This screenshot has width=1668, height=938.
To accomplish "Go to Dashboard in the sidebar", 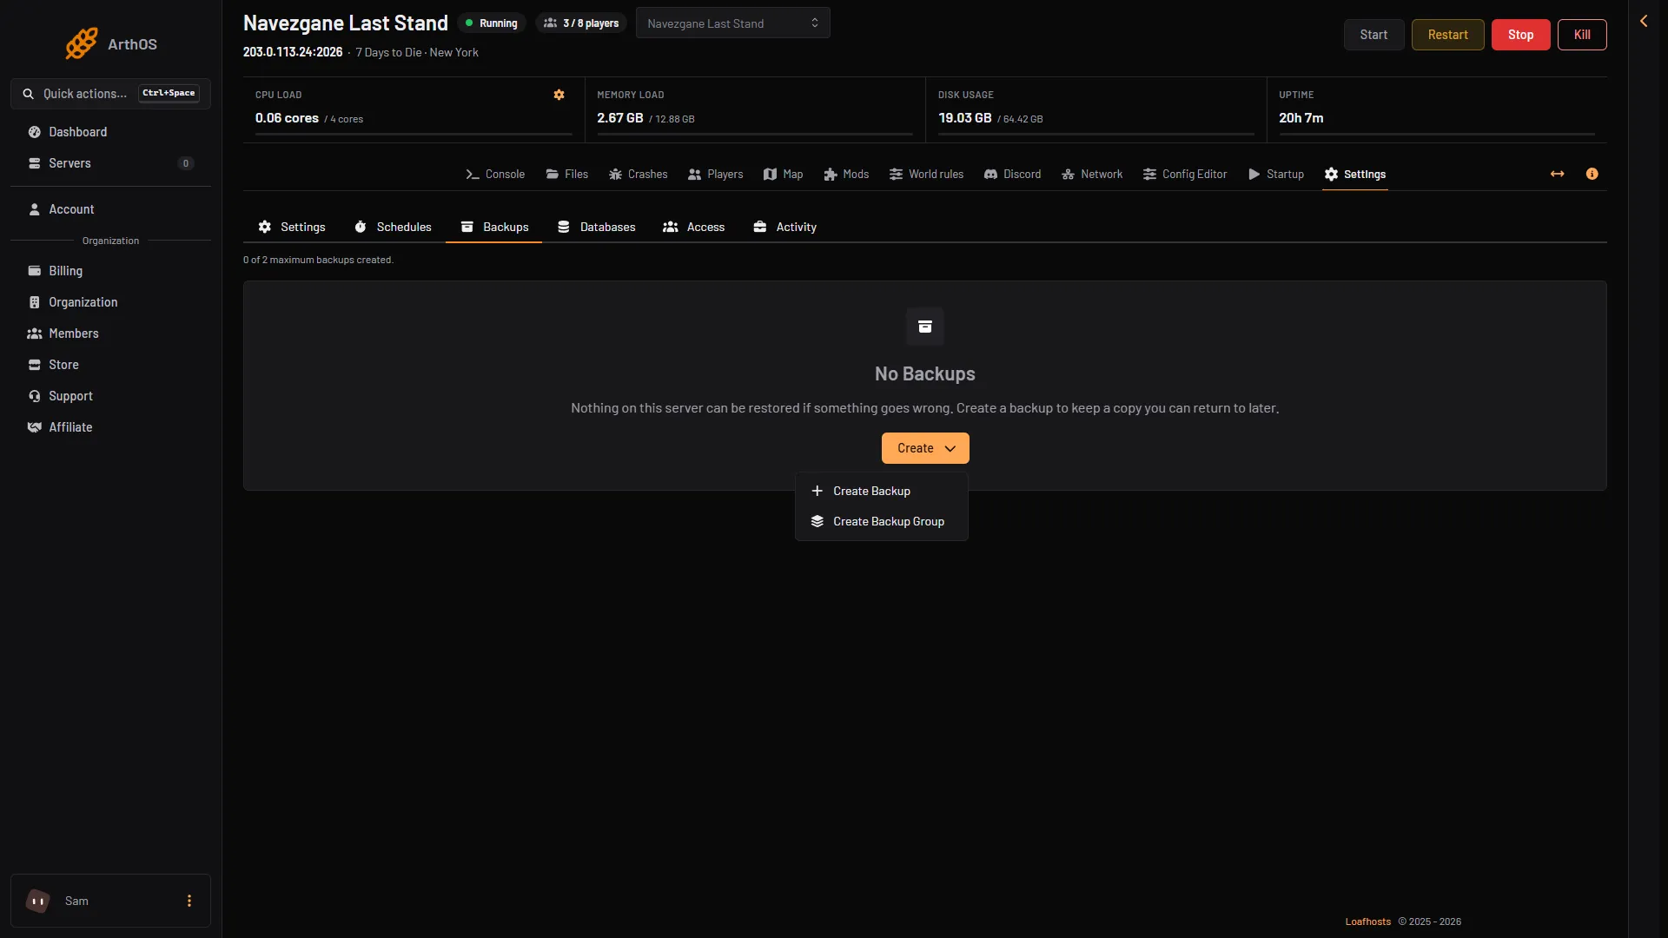I will 110,132.
